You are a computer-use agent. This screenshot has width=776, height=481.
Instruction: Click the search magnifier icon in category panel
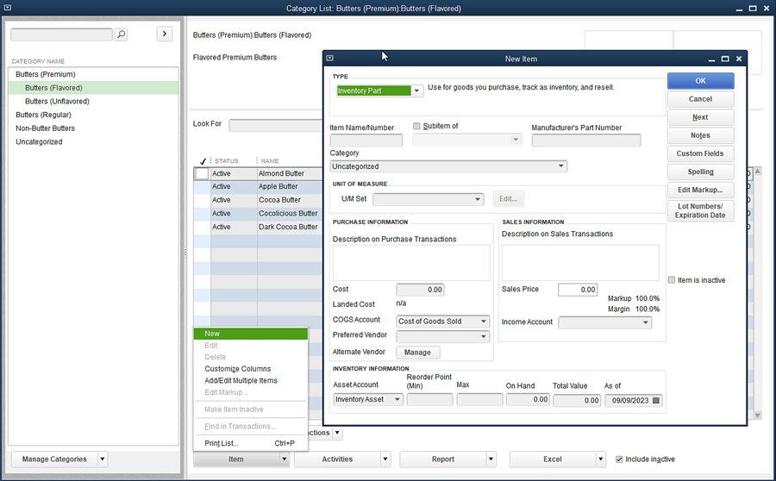click(x=121, y=34)
